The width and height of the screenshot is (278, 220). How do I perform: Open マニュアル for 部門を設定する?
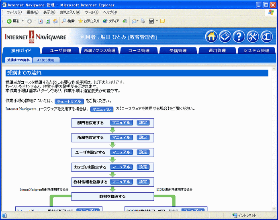click(121, 123)
